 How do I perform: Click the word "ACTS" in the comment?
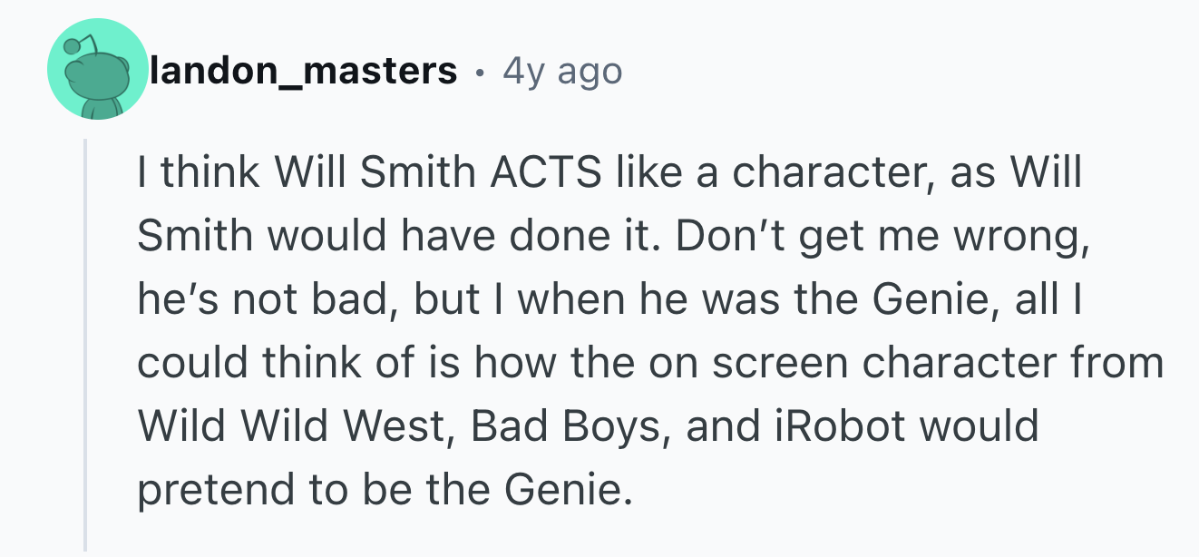[546, 172]
